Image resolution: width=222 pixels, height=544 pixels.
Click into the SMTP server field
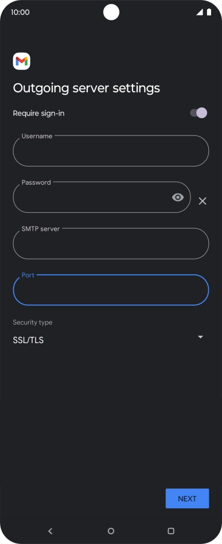pyautogui.click(x=111, y=243)
